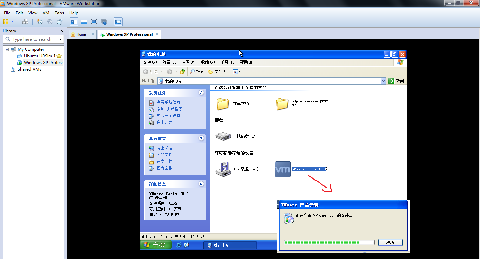Click the 转到 go button

[x=396, y=81]
